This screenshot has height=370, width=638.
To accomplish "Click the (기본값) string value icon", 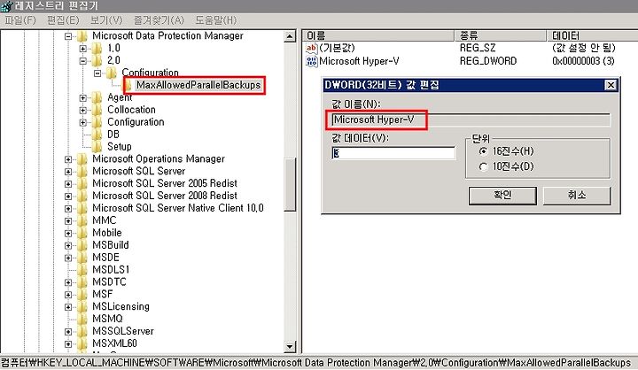I will click(x=311, y=49).
